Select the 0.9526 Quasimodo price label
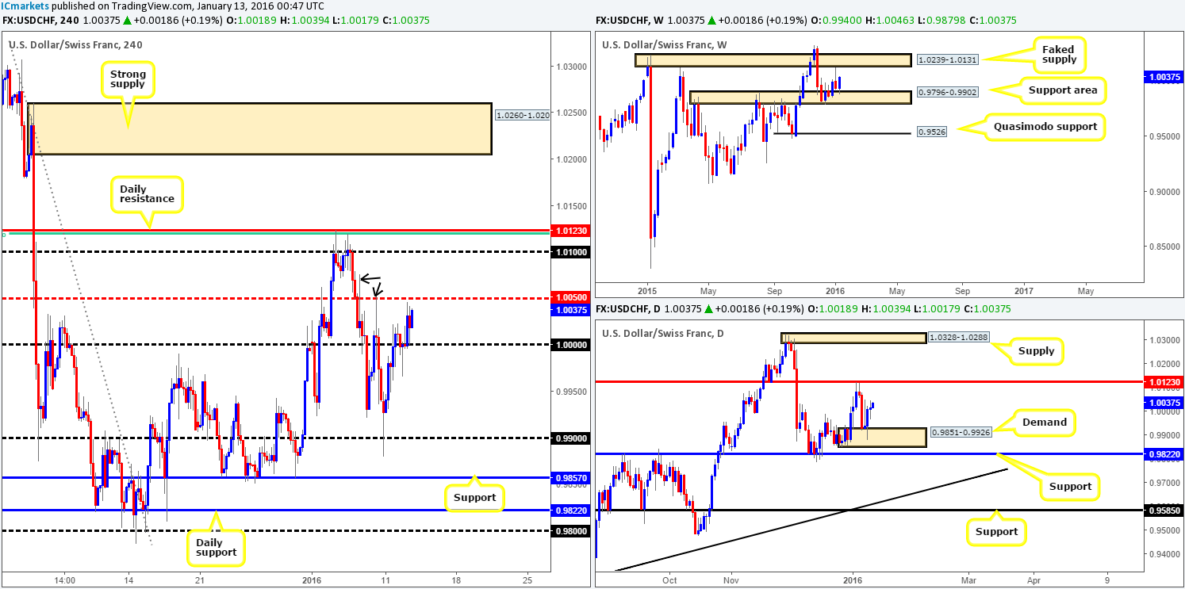Screen dimensions: 1185x589 pos(931,131)
